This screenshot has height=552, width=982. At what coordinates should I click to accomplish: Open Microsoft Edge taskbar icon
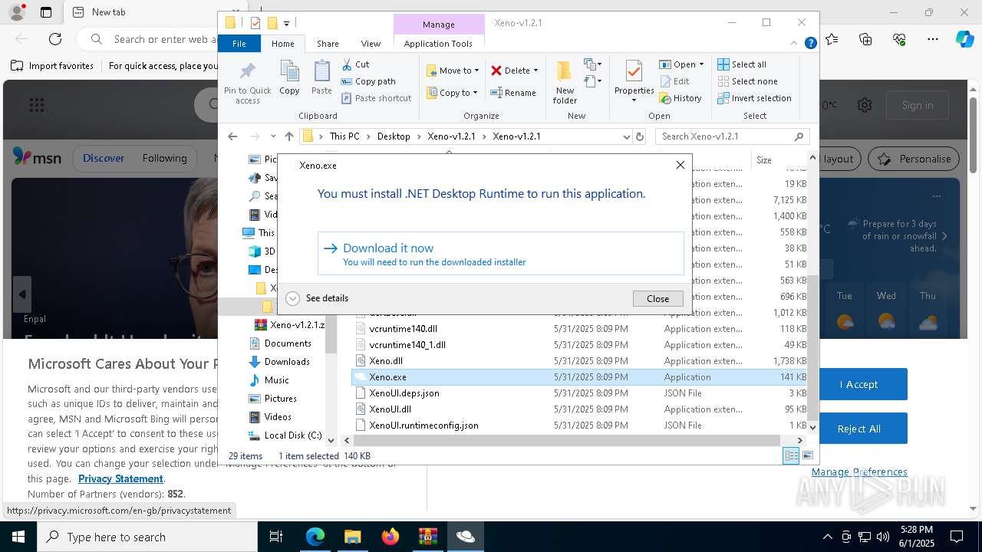click(315, 537)
